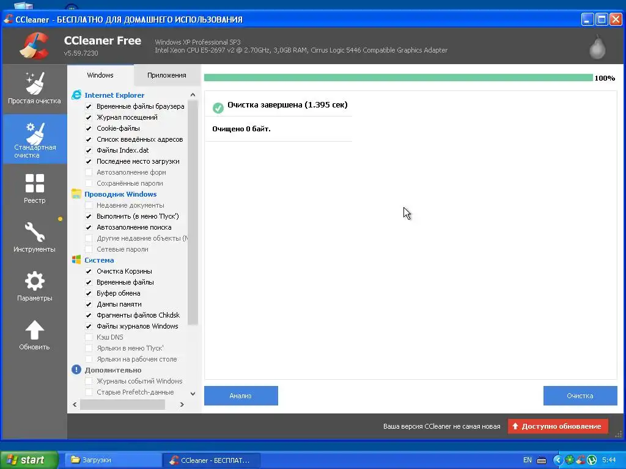Collapse Система section header
Image resolution: width=626 pixels, height=469 pixels.
click(x=99, y=260)
